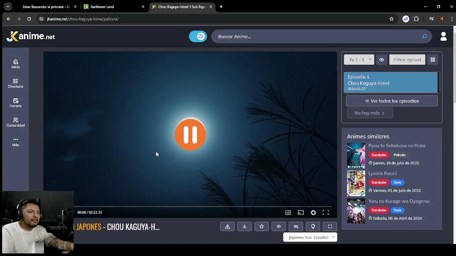Close the Chou Kaguya-hime! browser tab
Viewport: 456px width, 256px height.
211,7
